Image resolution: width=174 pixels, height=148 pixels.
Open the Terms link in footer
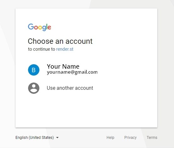point(152,138)
